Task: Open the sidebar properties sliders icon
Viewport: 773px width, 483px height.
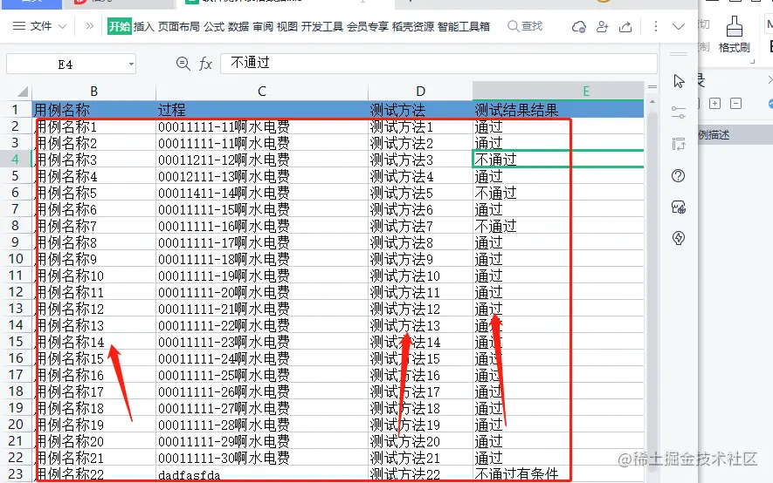Action: click(679, 112)
